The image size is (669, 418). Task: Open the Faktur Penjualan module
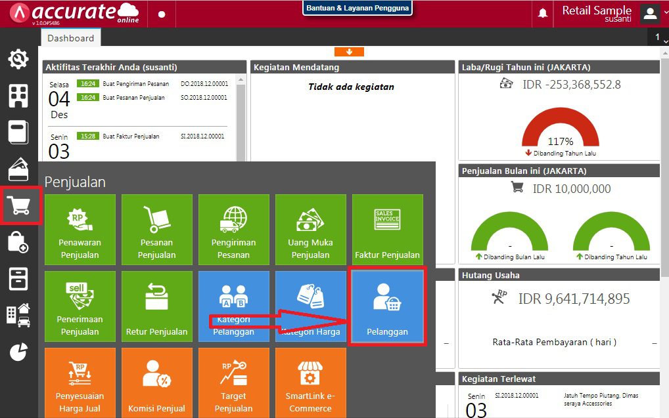[387, 230]
